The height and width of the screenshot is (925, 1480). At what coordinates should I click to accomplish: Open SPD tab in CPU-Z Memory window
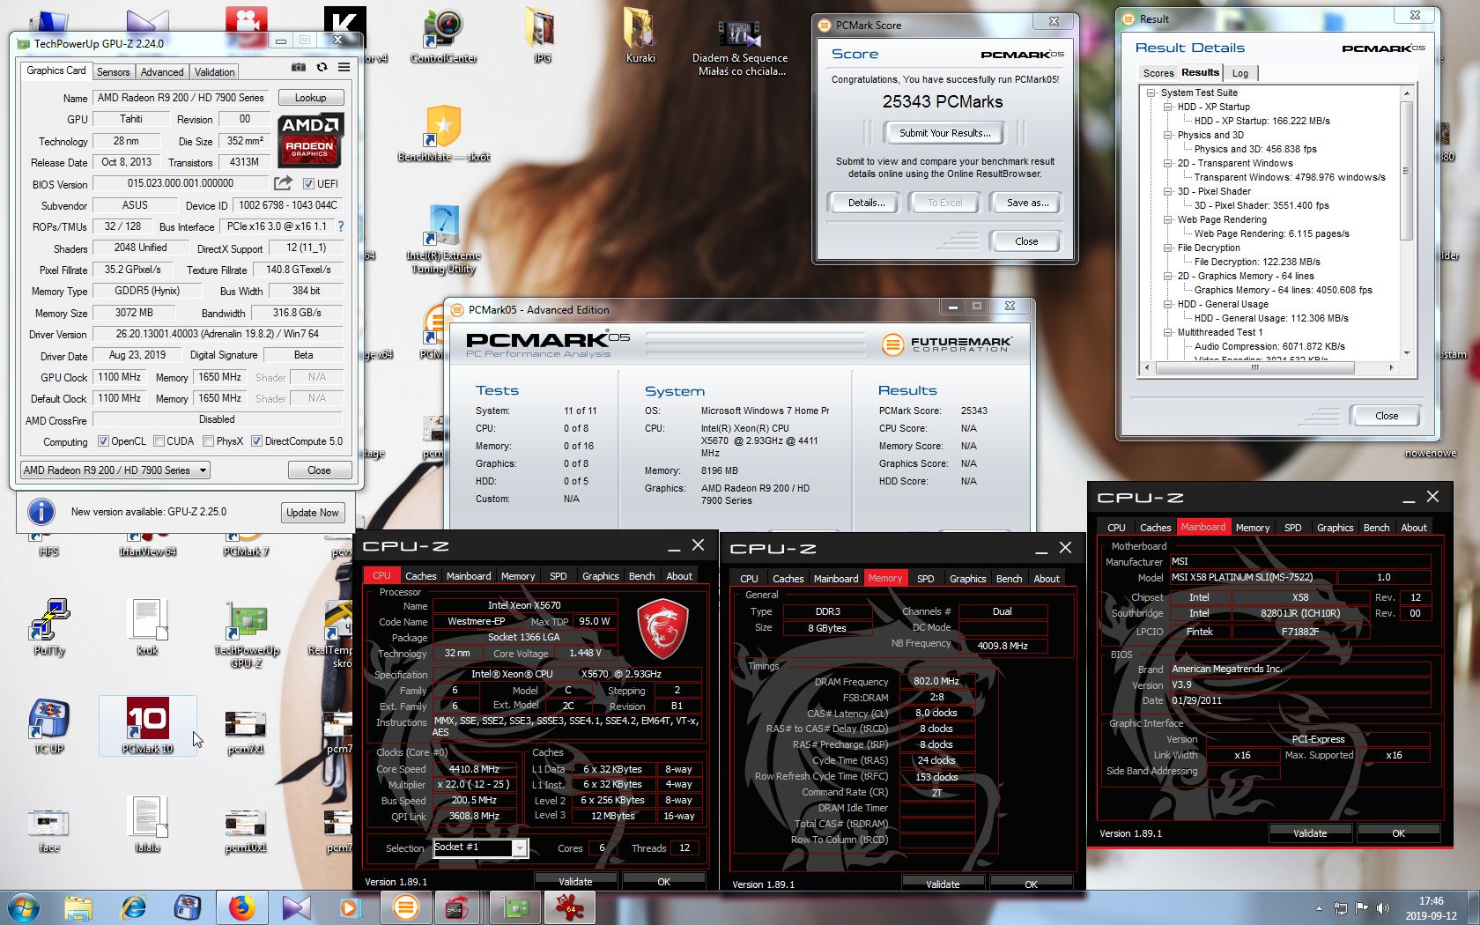coord(925,579)
